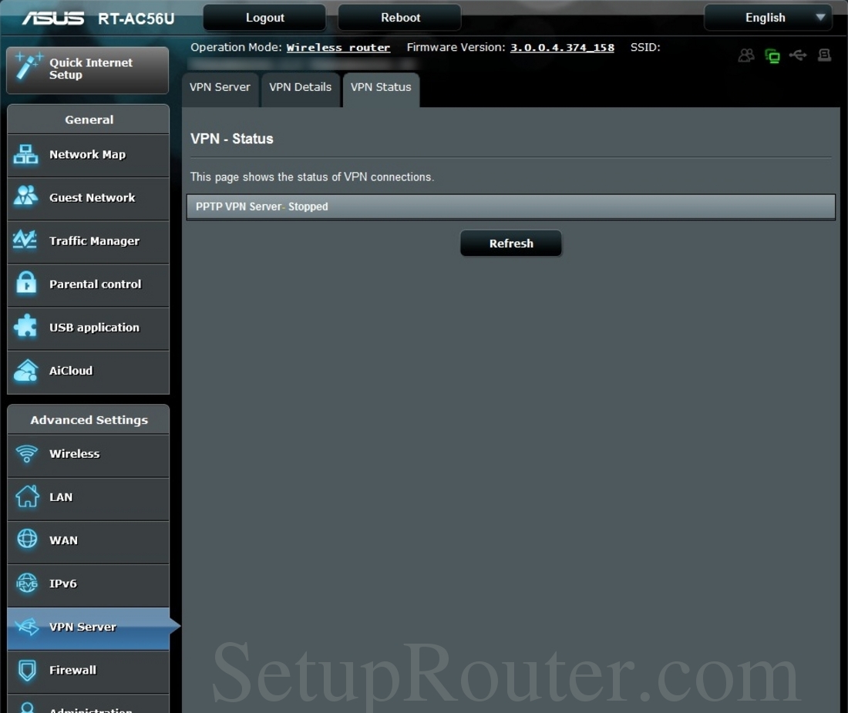The image size is (848, 713).
Task: Open the AiCloud page
Action: [88, 372]
